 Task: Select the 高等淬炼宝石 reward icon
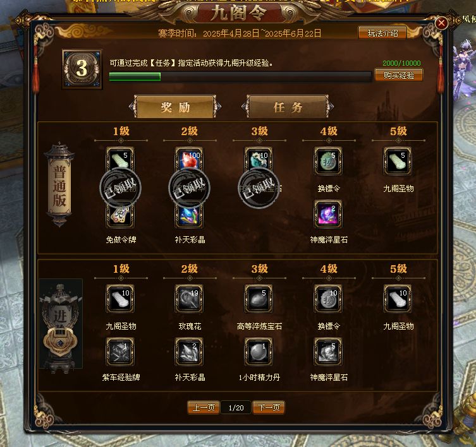(259, 299)
